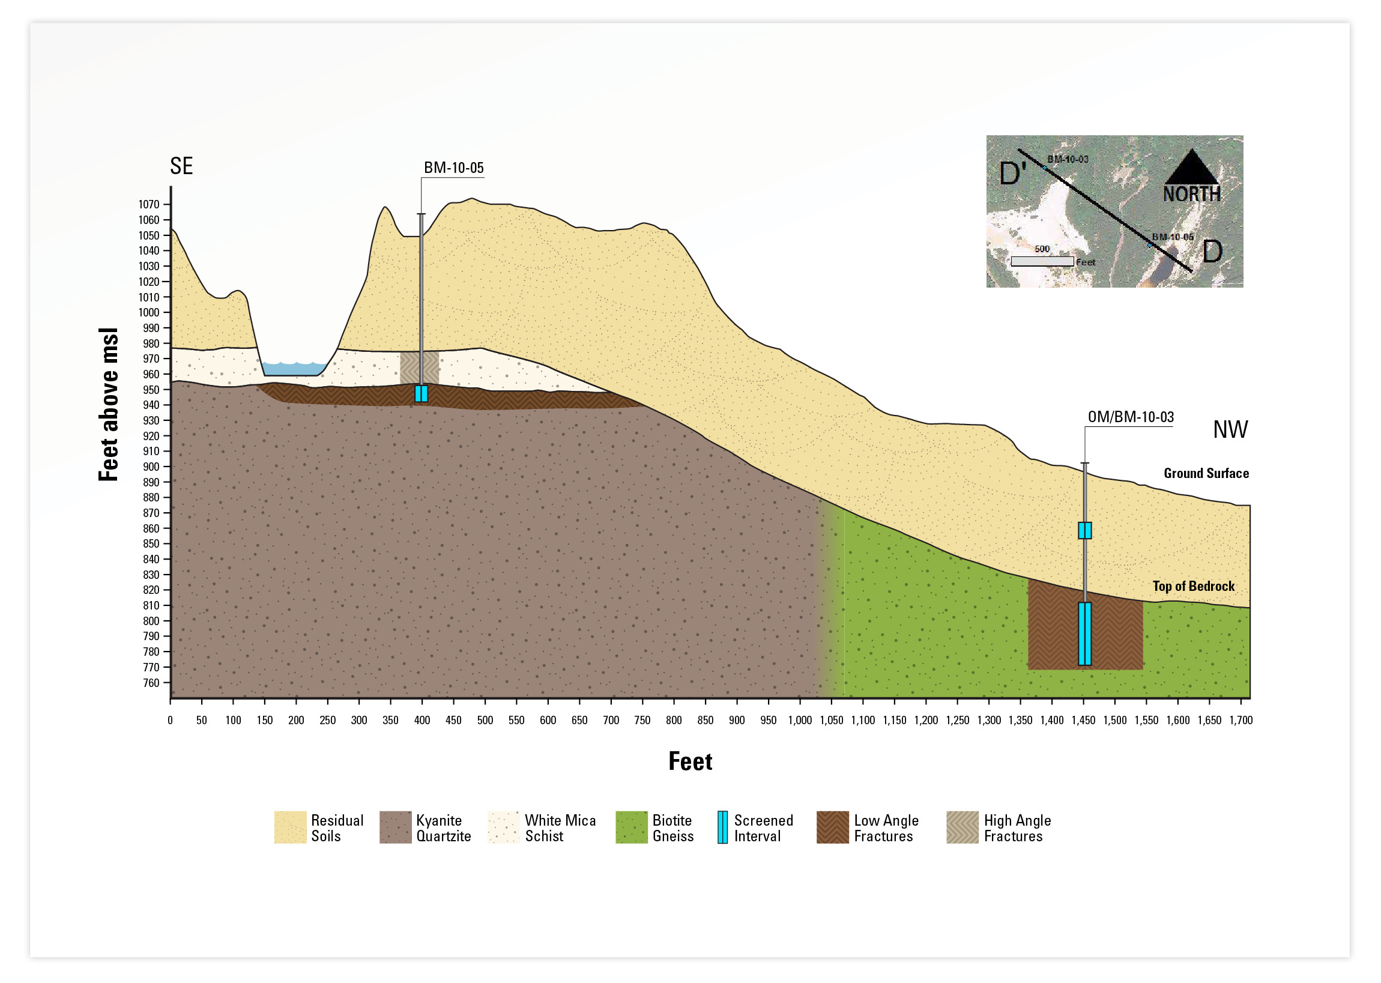Click the SE direction label
Viewport: 1381px width, 983px height.
(x=181, y=166)
